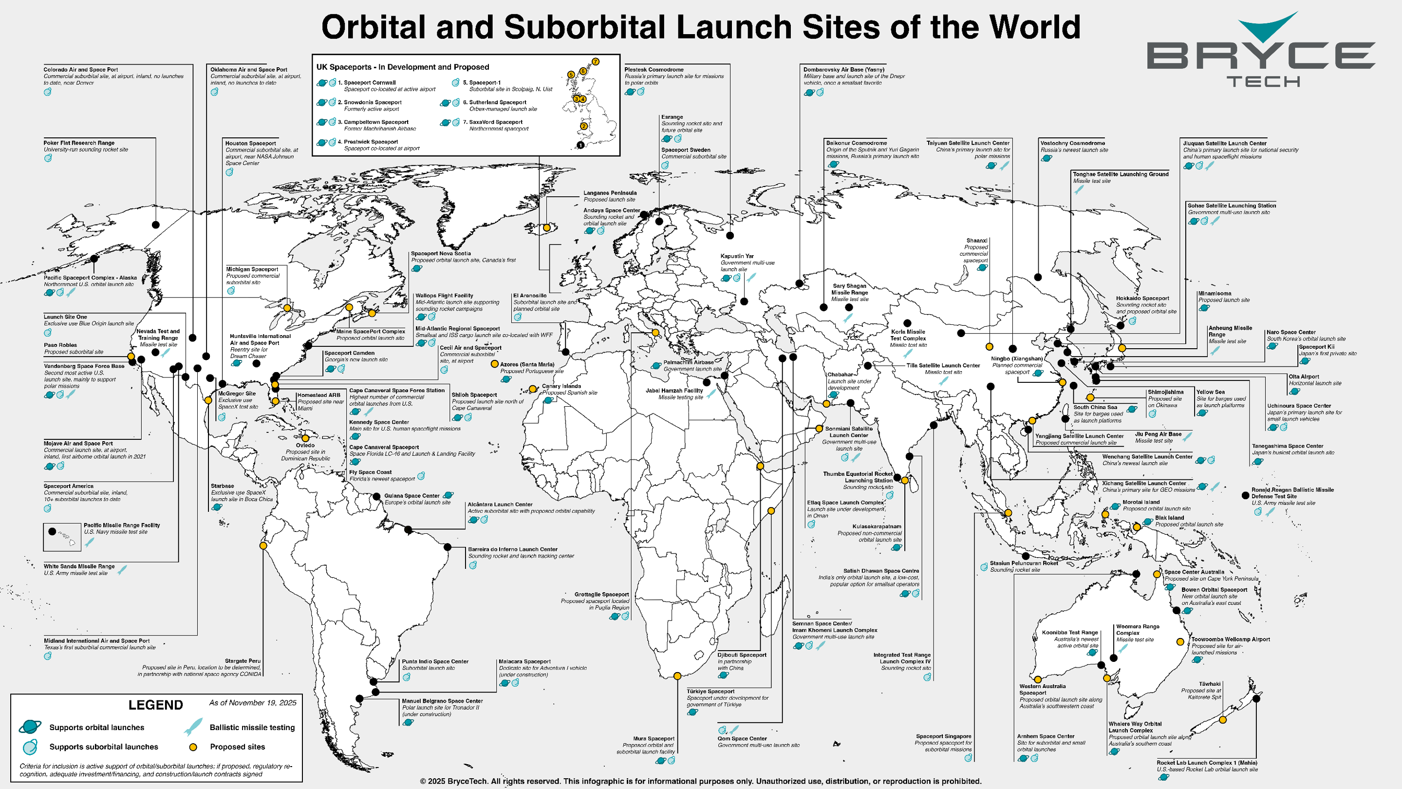
Task: Click the Ronald Reagan Defense Test Site black marker
Action: [x=1245, y=495]
